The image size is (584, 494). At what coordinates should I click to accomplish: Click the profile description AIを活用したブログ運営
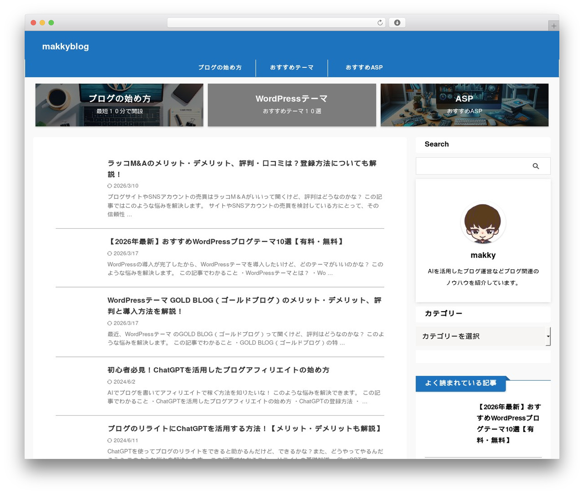click(x=483, y=277)
